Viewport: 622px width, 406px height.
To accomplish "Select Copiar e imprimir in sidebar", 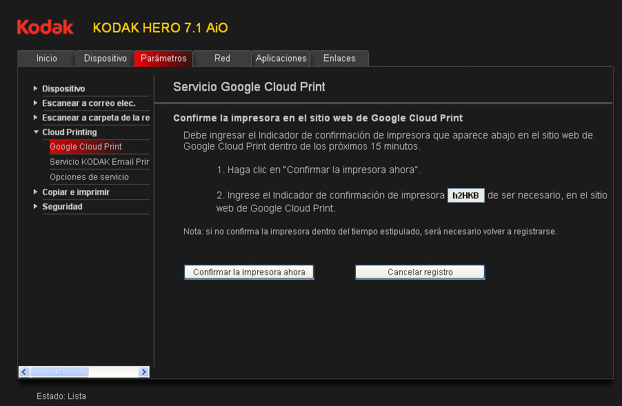I will (76, 192).
